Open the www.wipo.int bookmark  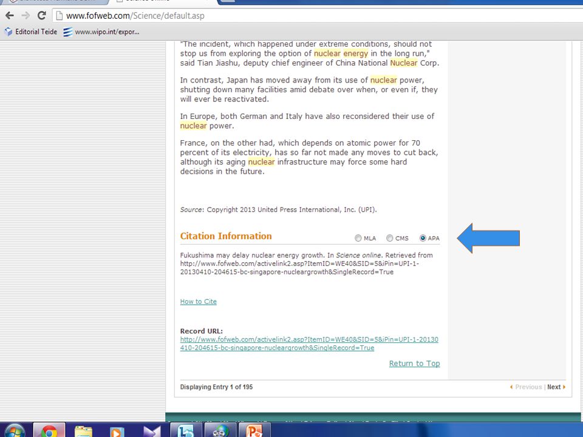click(101, 32)
